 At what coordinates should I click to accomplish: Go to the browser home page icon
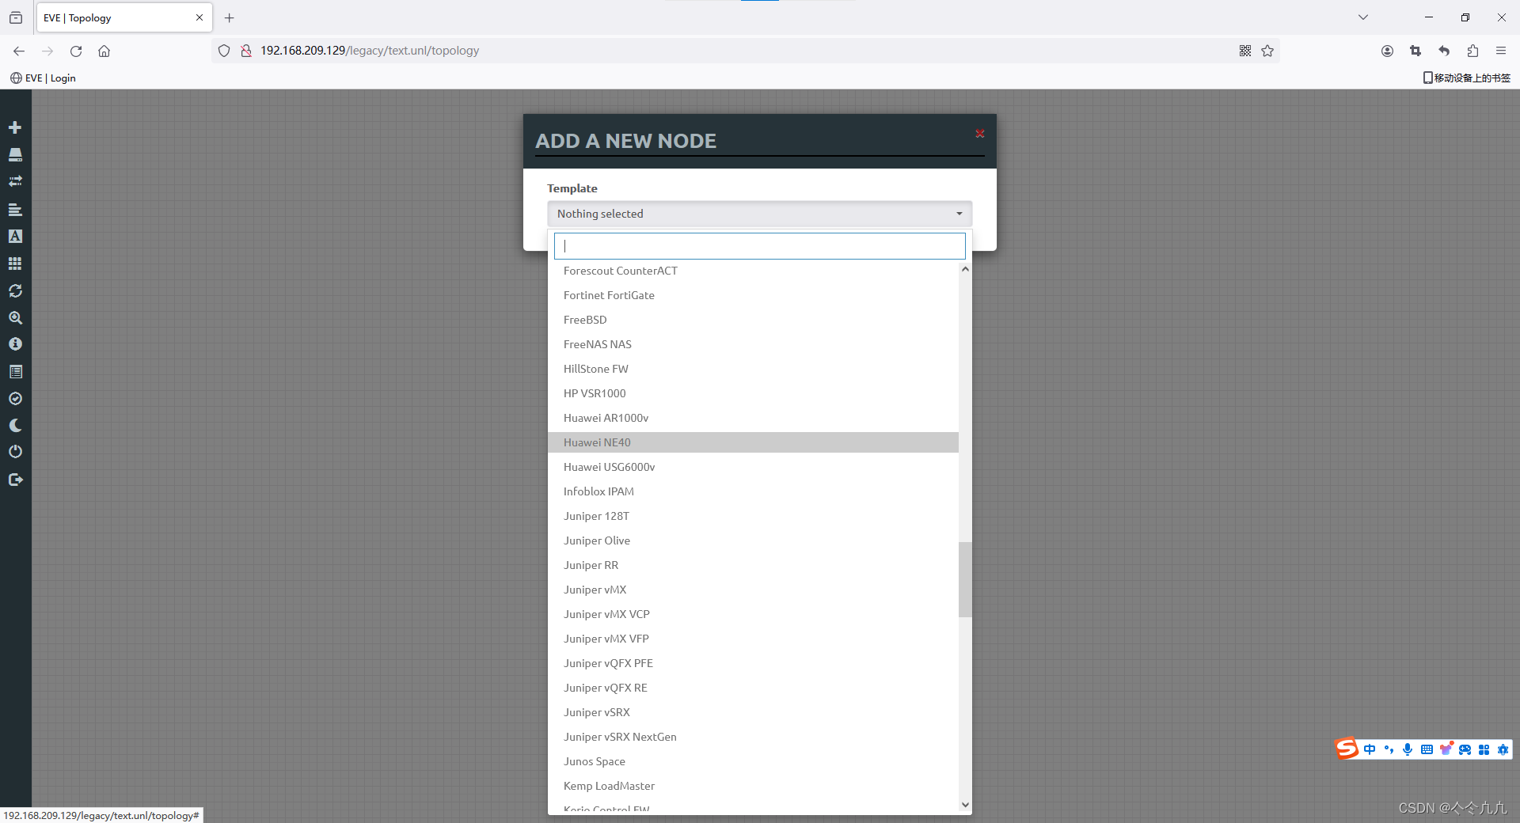coord(104,51)
